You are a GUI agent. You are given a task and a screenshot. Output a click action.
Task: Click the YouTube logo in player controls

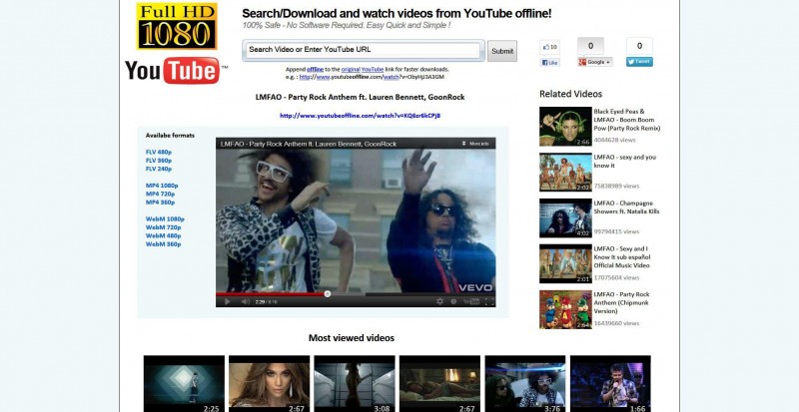(470, 301)
